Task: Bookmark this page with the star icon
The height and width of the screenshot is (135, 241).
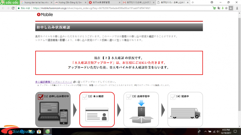Action: [226, 8]
